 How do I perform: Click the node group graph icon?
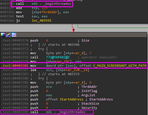tap(14, 35)
